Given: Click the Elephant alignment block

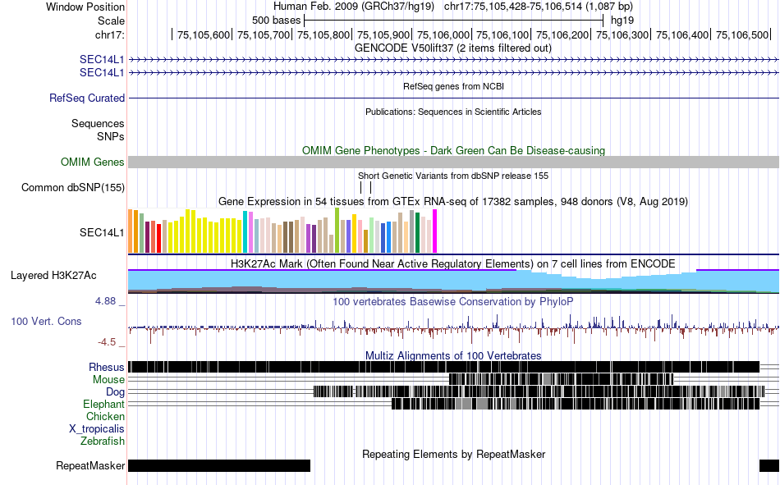Looking at the screenshot, I should (576, 404).
